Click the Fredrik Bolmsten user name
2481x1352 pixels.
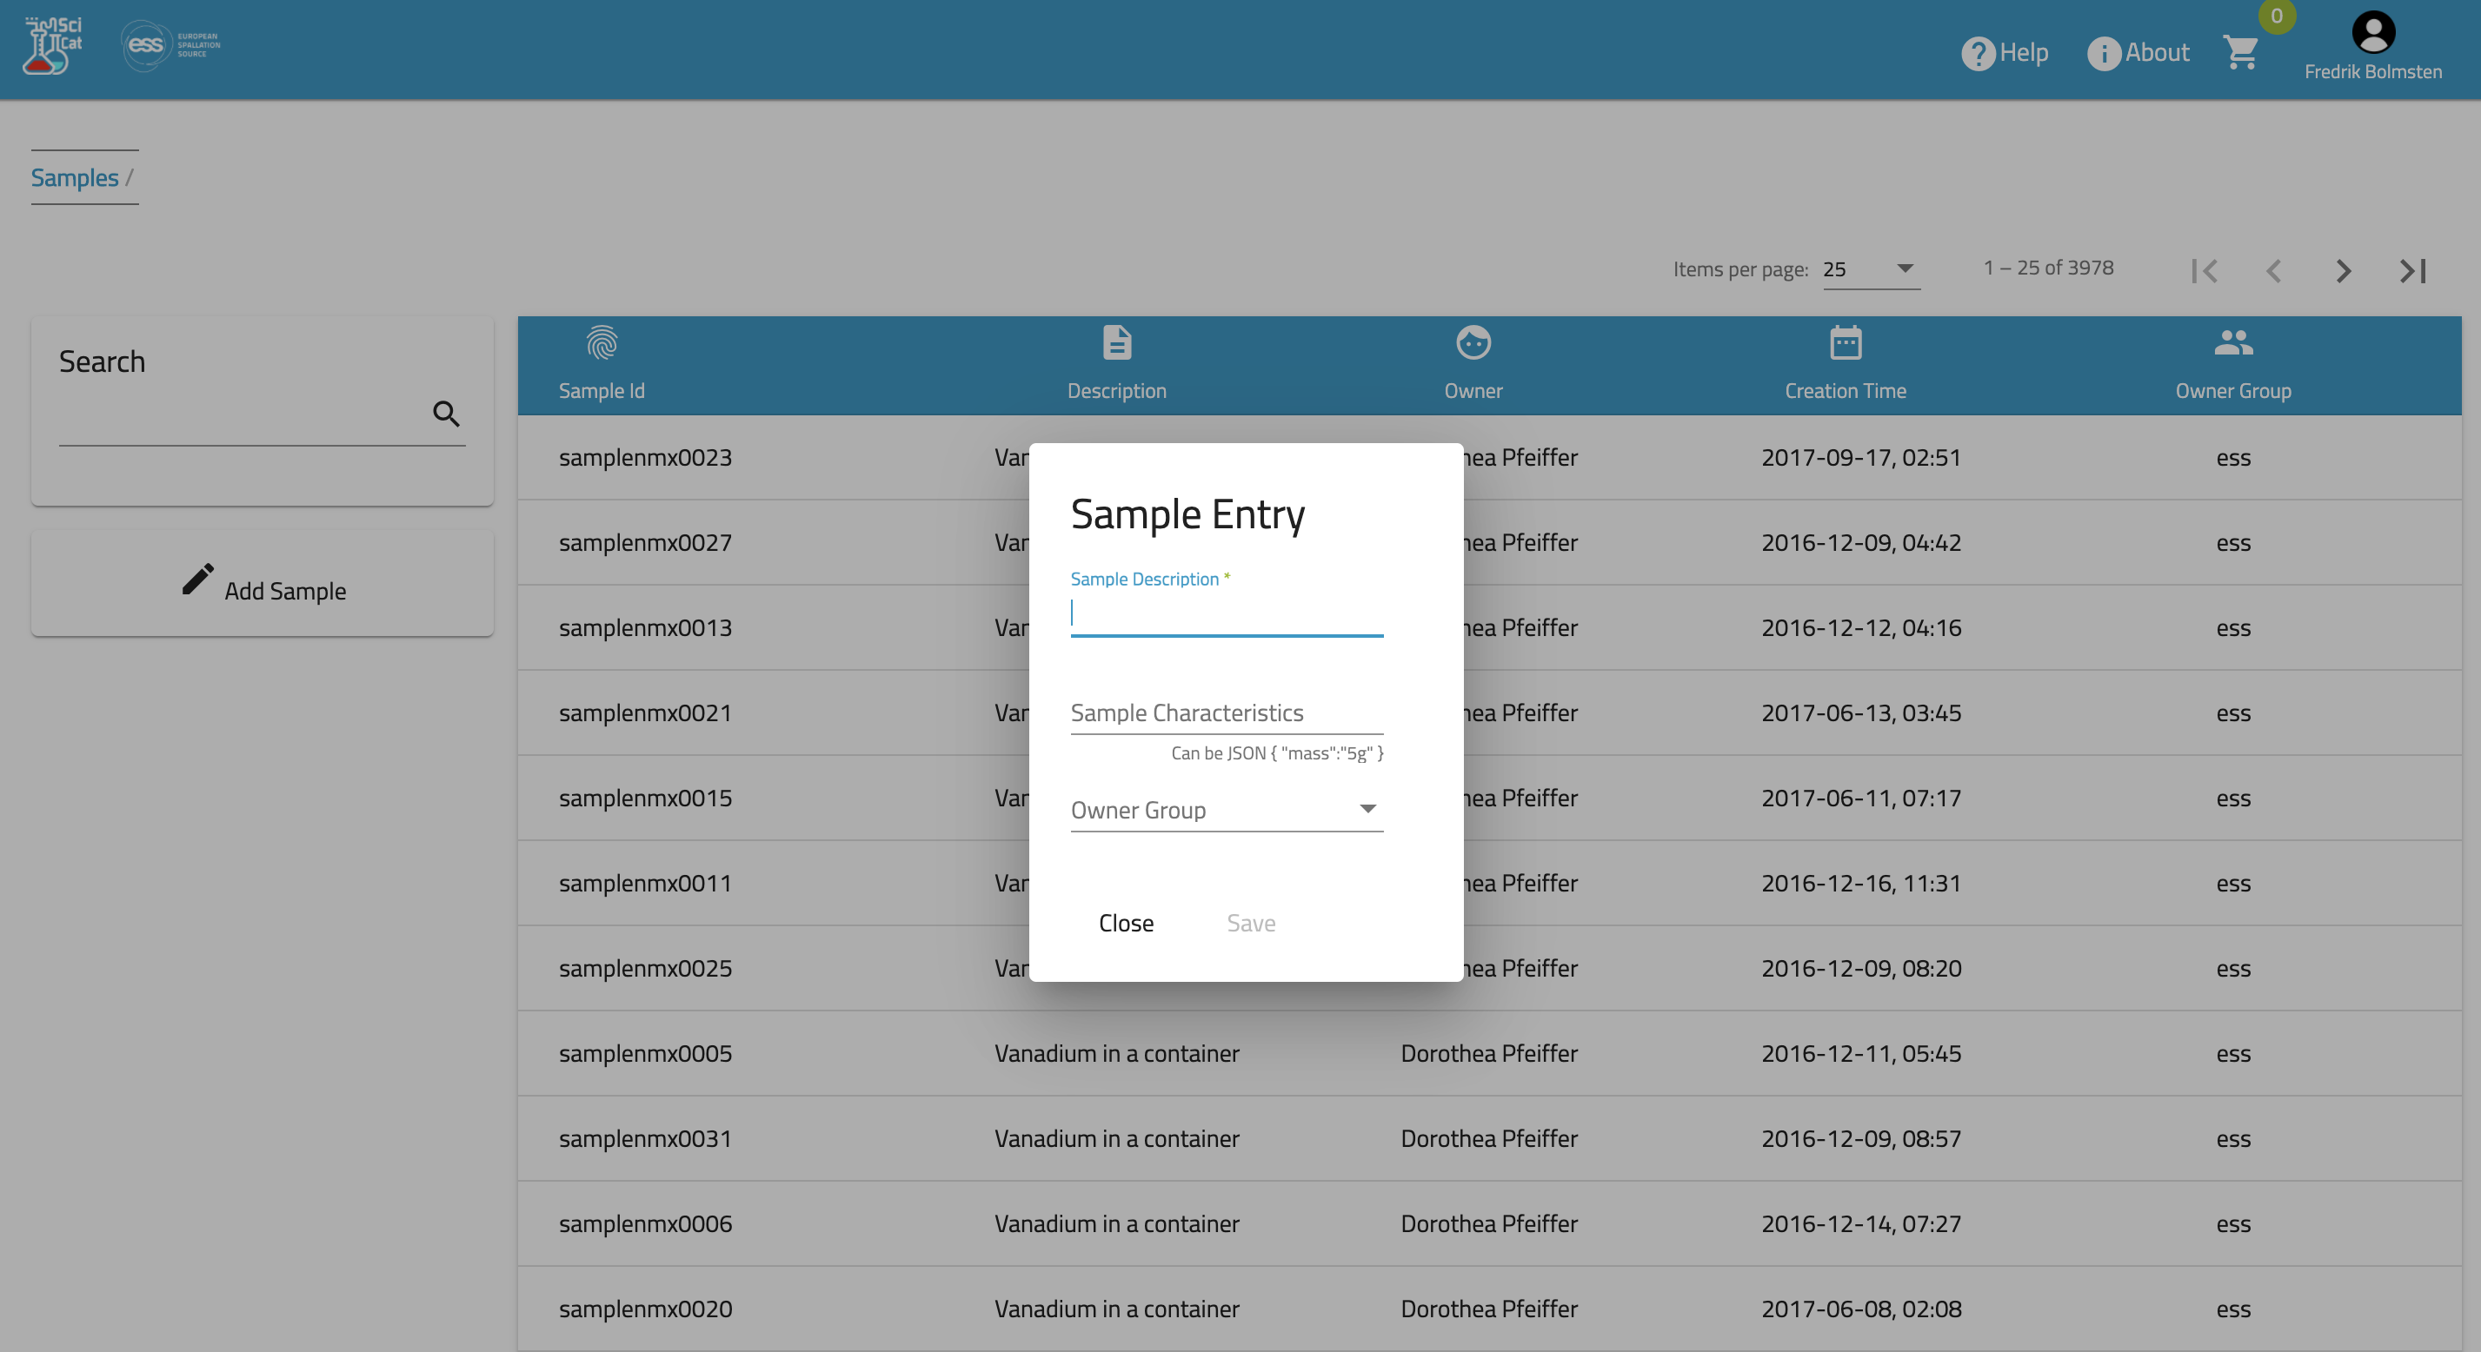(x=2372, y=72)
